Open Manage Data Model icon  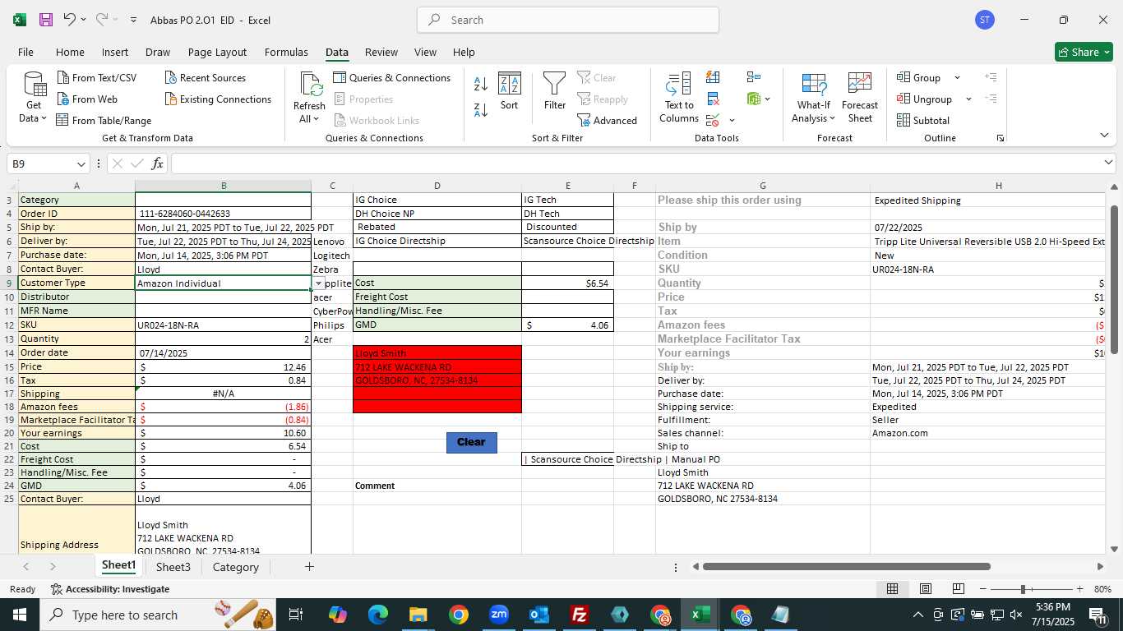click(754, 99)
